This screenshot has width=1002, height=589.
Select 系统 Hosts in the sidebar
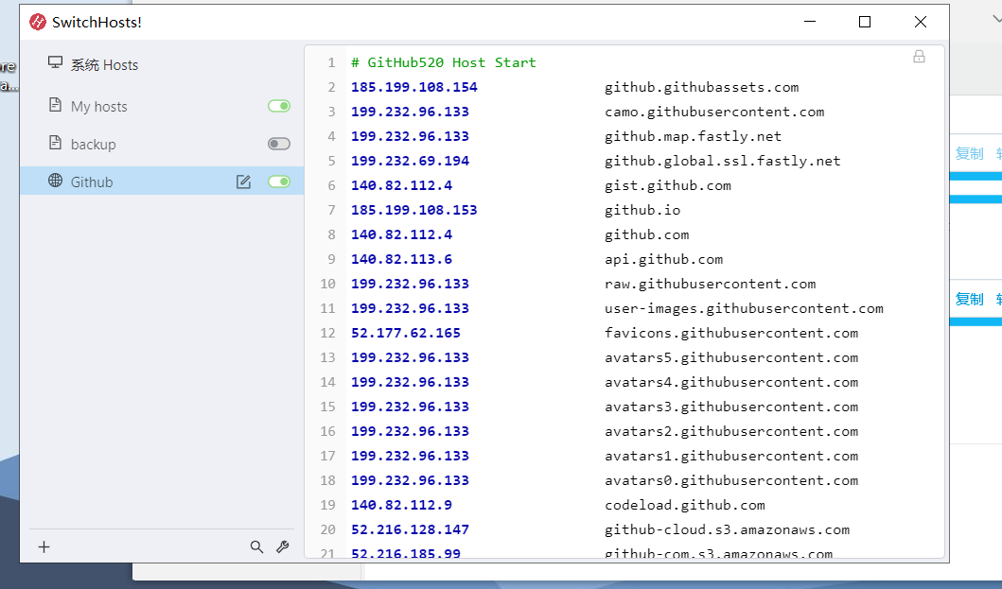click(162, 64)
